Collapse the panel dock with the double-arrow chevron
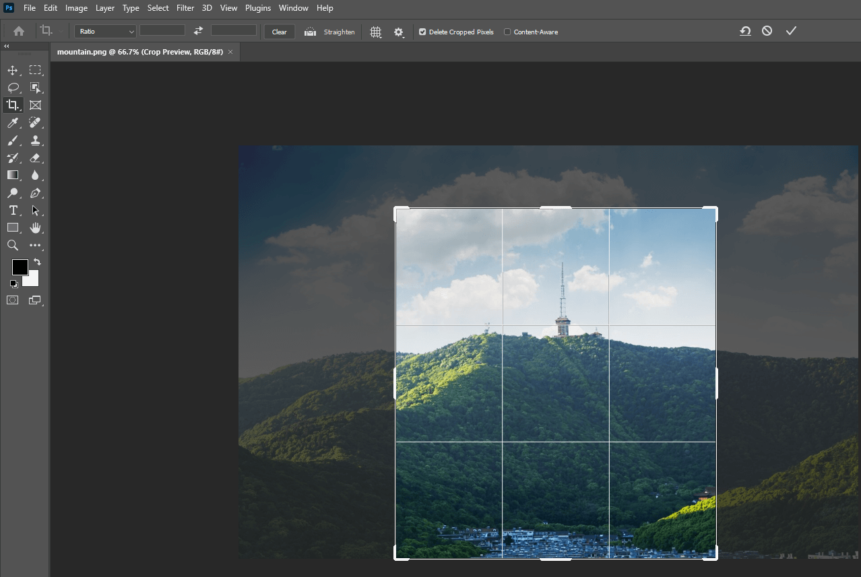 point(6,46)
